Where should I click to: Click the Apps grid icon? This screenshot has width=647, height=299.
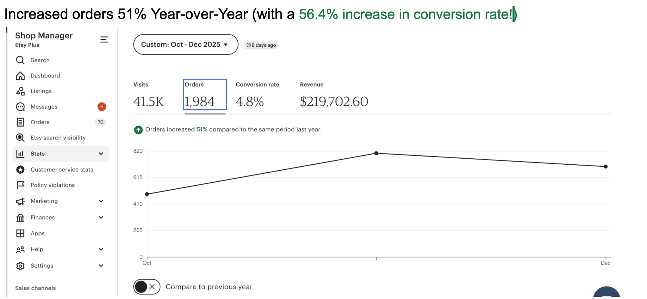click(20, 233)
